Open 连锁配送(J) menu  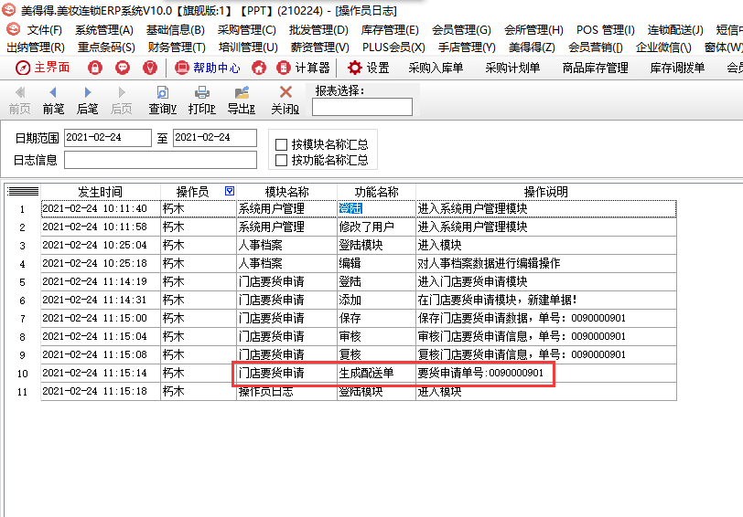675,30
